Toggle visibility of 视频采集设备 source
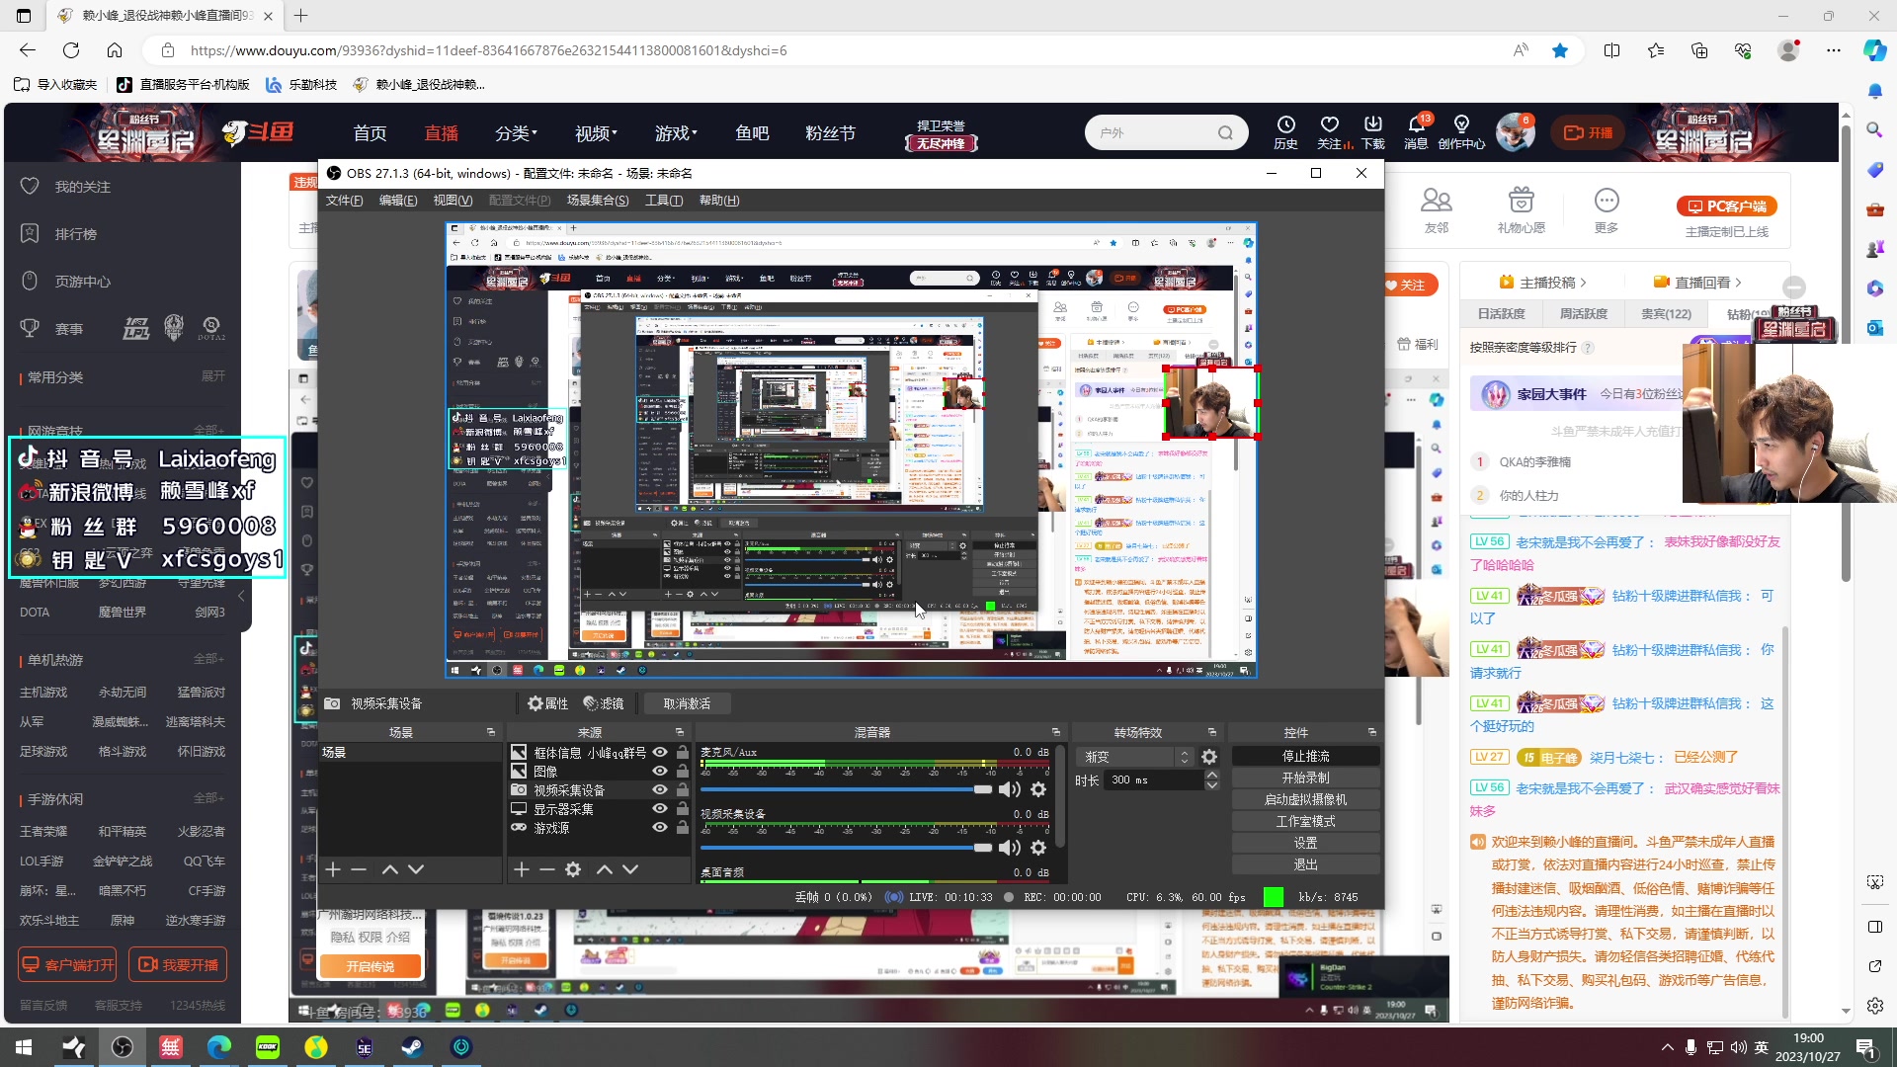Viewport: 1897px width, 1067px height. [660, 790]
